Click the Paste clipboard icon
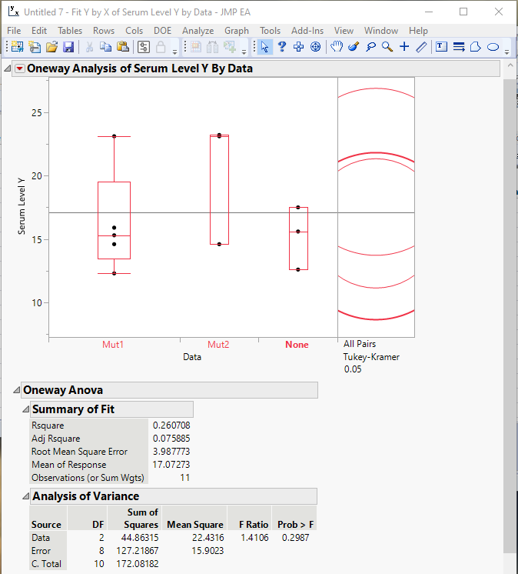 (x=123, y=47)
